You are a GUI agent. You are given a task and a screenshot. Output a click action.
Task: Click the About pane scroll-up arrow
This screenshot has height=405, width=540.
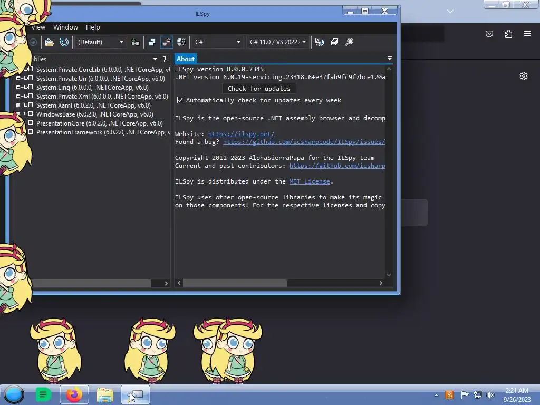pos(389,69)
